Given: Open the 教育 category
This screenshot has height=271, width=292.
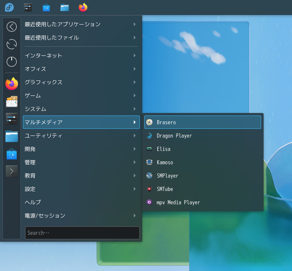Looking at the screenshot, I should (81, 176).
